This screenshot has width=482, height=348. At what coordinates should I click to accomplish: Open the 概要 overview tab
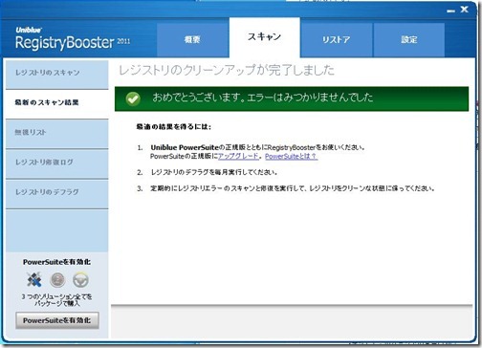coord(192,40)
